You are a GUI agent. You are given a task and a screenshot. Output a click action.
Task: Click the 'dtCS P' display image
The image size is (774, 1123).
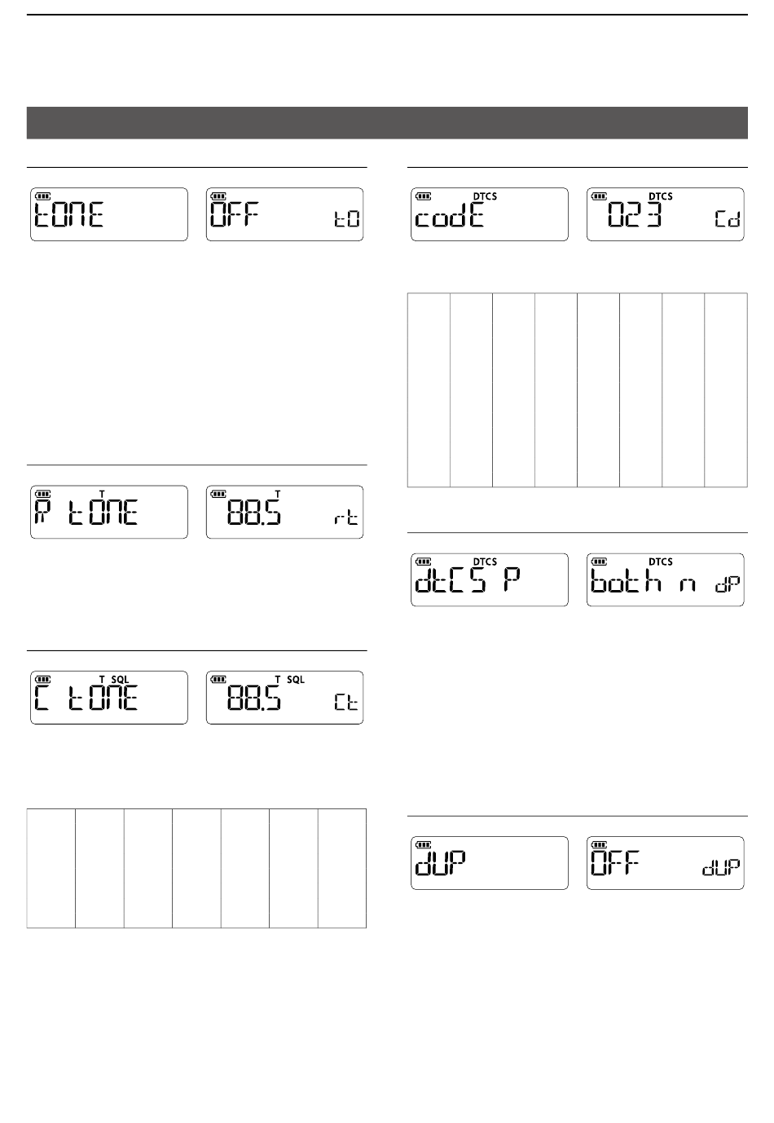pos(490,579)
